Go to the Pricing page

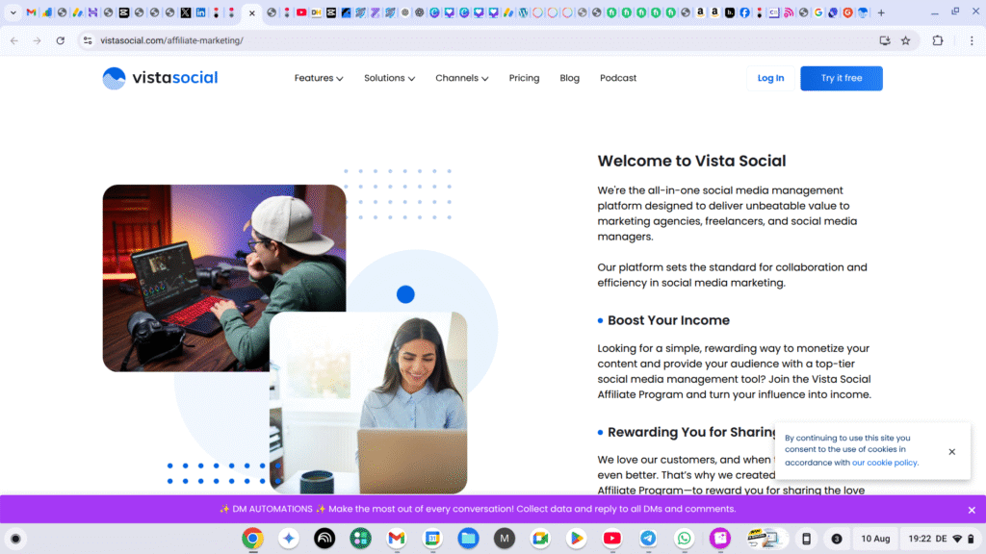524,78
